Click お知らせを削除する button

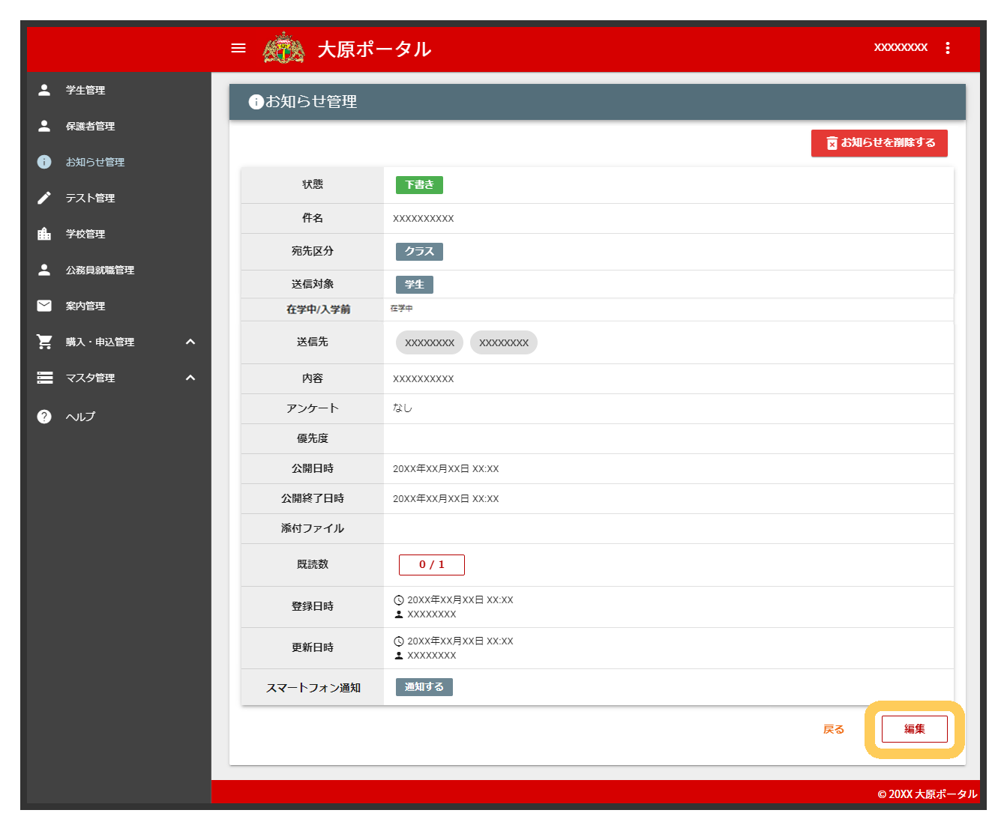click(x=880, y=143)
